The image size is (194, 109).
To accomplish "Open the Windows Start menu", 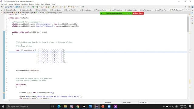I will 3,106.
